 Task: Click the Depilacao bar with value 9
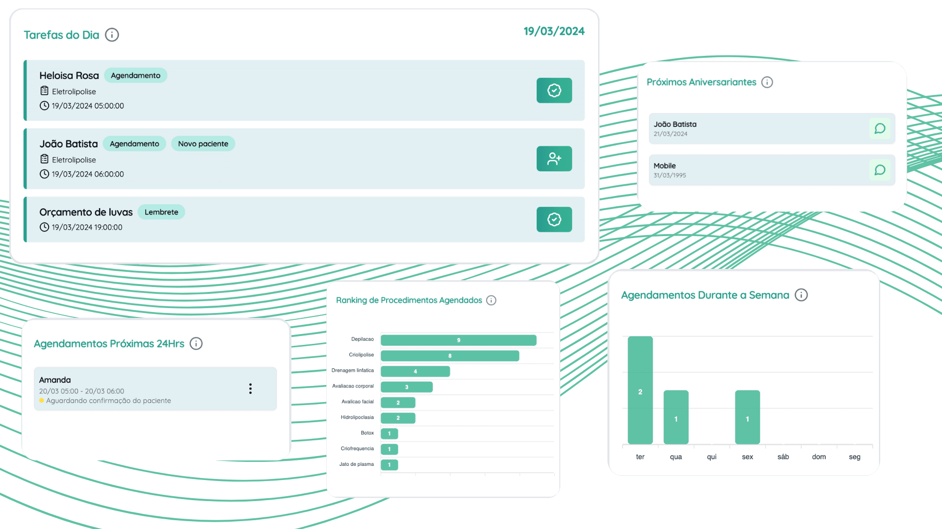[458, 340]
